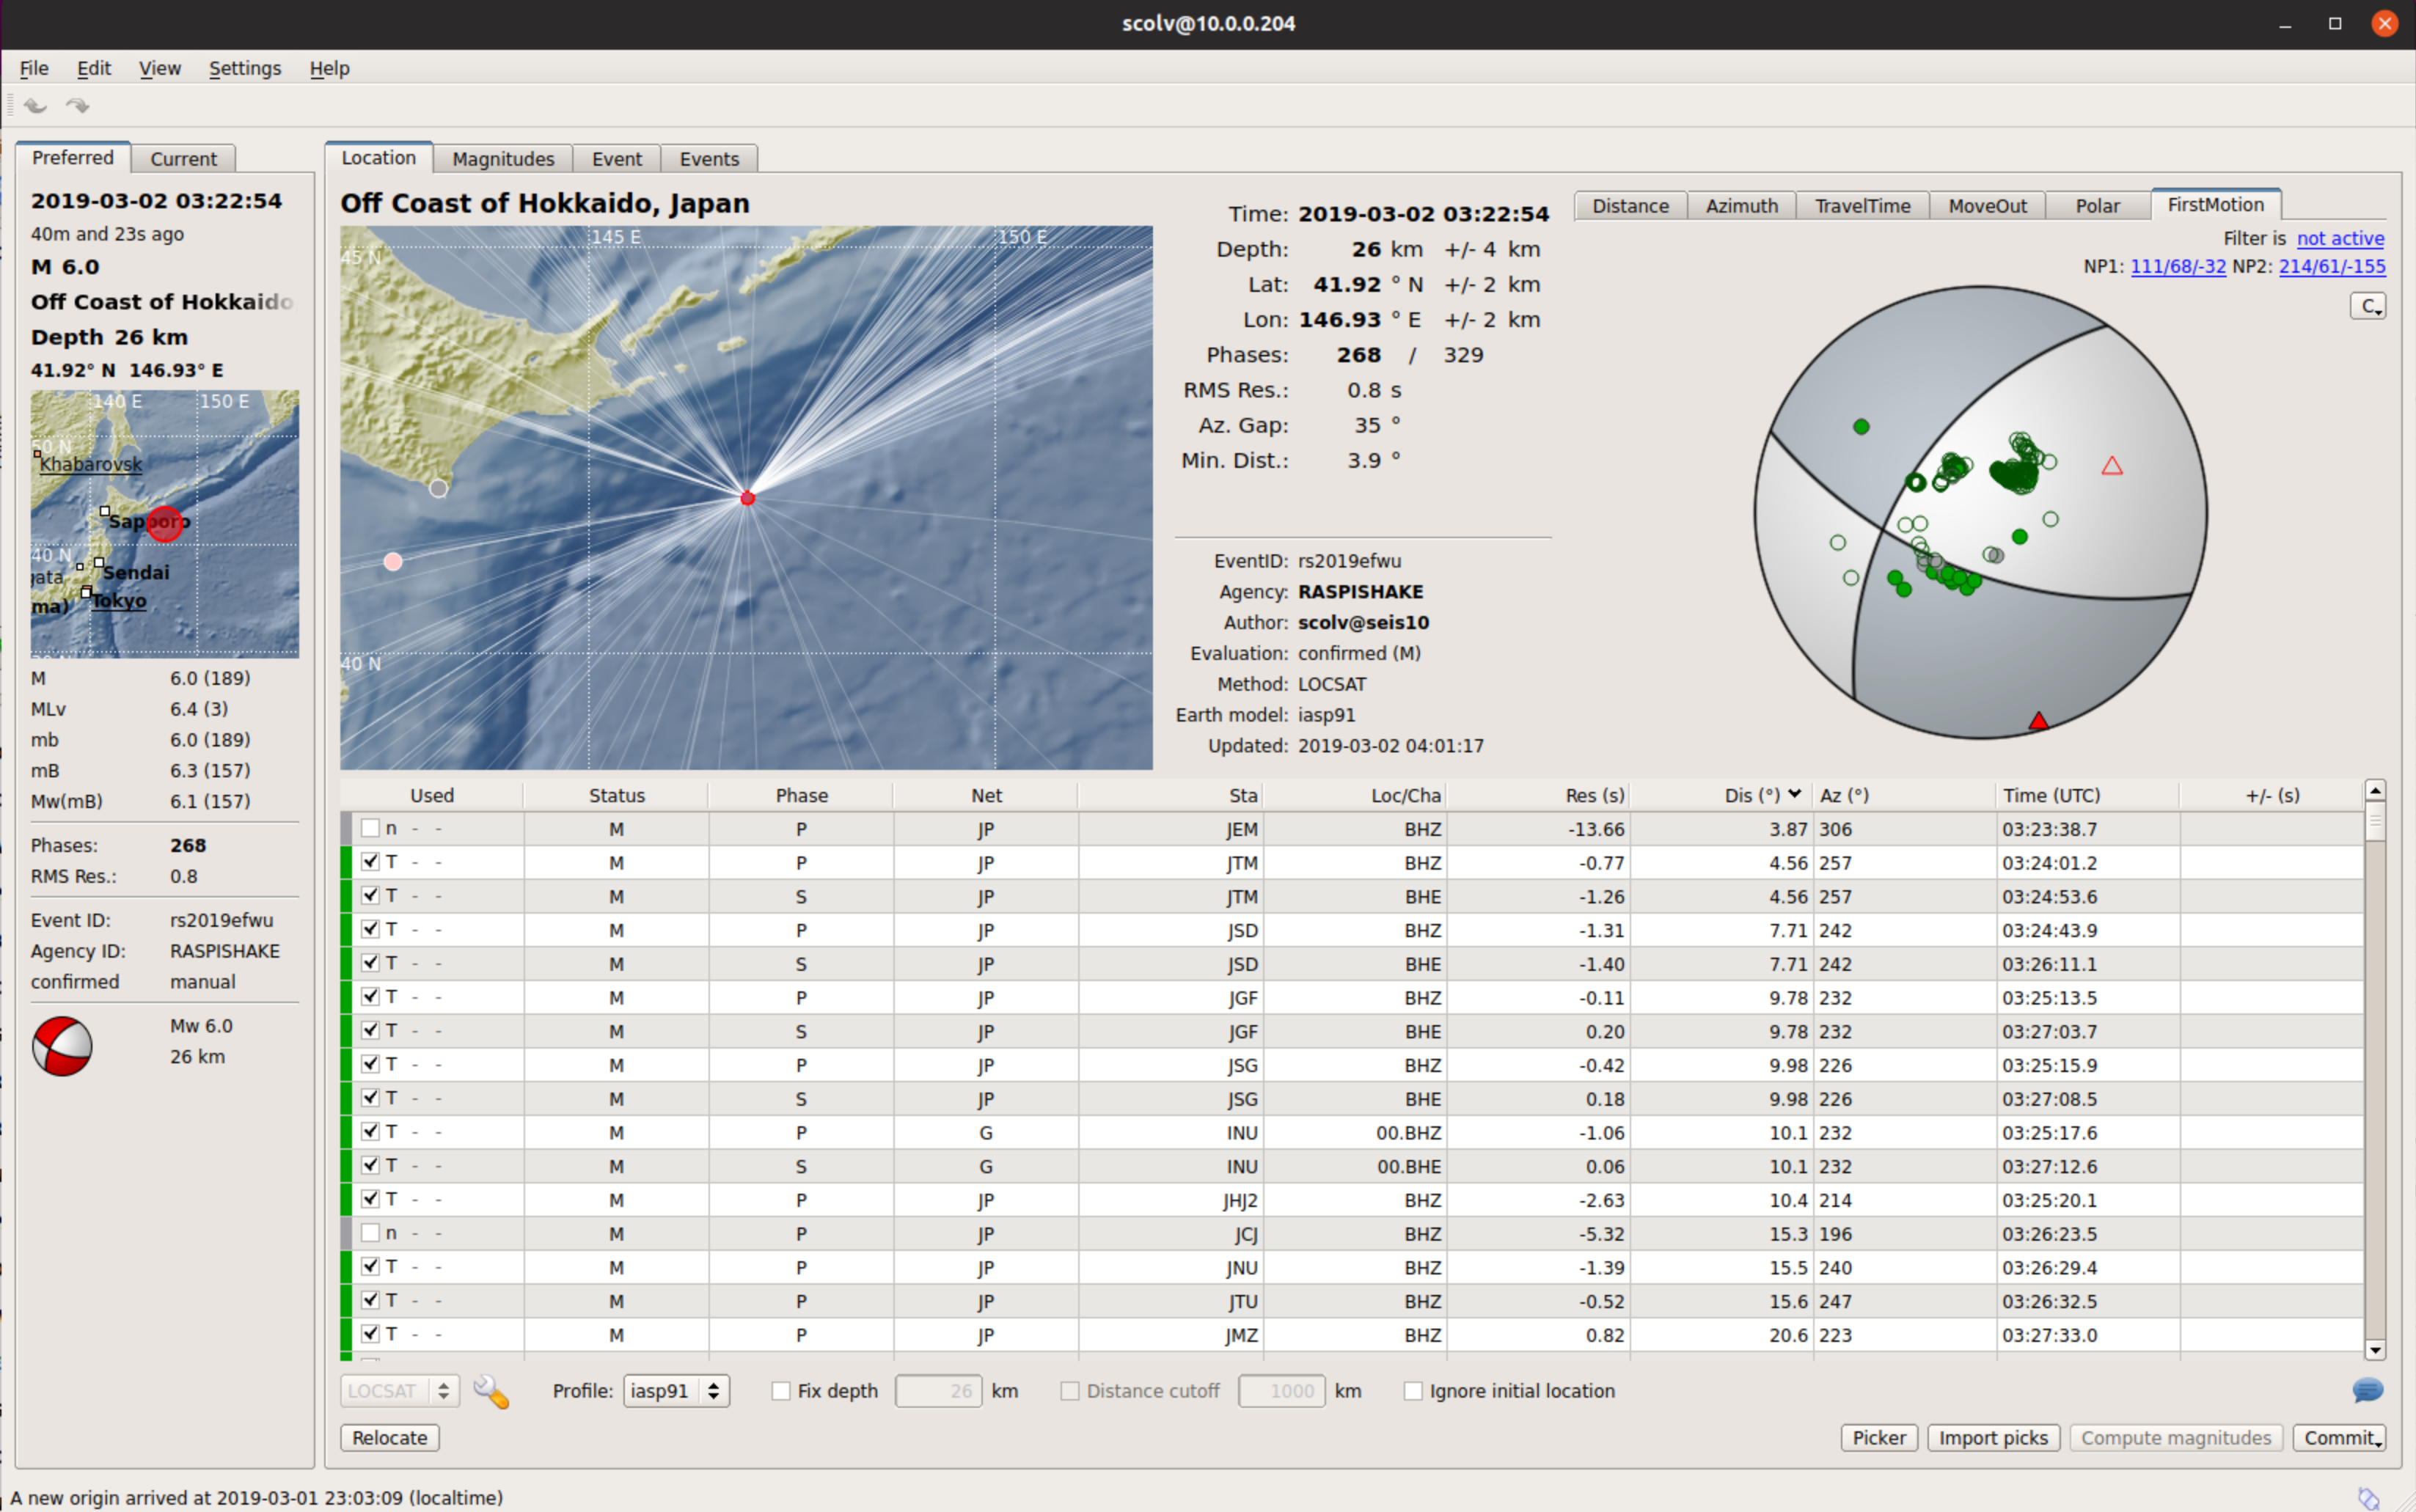Click the gray station circle on map
Viewport: 2416px width, 1512px height.
click(x=438, y=489)
